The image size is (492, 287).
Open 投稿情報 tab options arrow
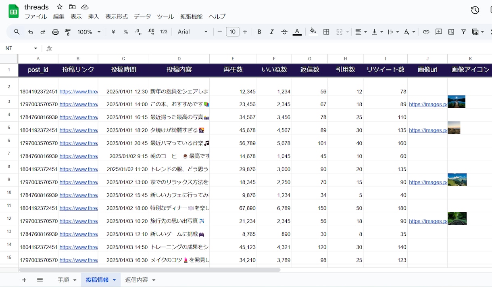(x=114, y=280)
